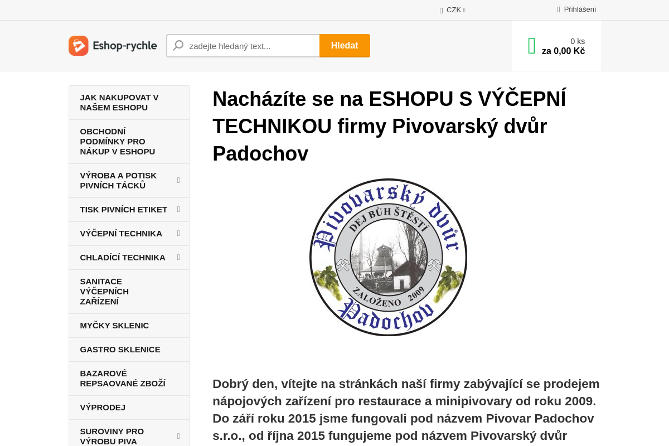The width and height of the screenshot is (669, 446).
Task: Click the search magnifier icon
Action: (x=177, y=45)
